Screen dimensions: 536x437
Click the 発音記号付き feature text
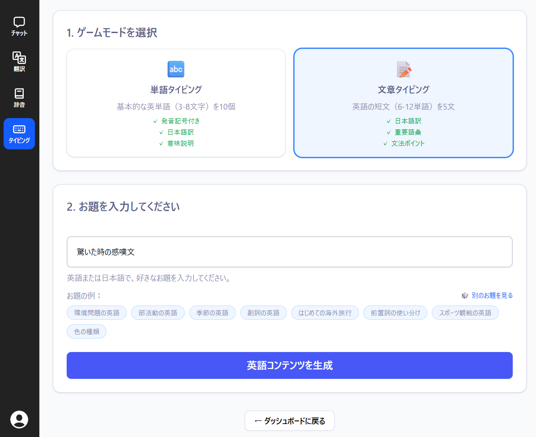point(180,121)
